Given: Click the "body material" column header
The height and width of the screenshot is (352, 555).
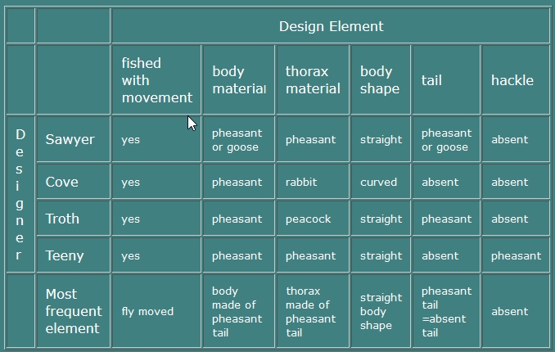Looking at the screenshot, I should pos(238,80).
